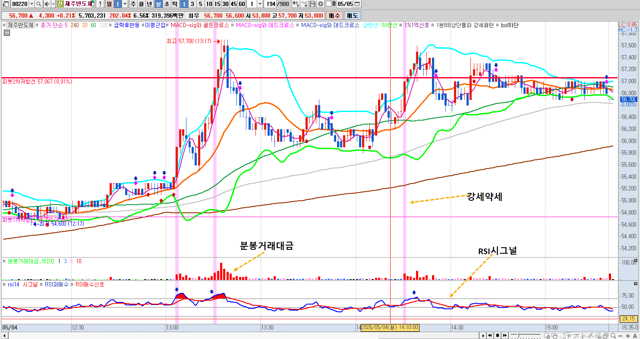This screenshot has width=640, height=339.
Task: Click the stock search magnifier icon
Action: tap(38, 4)
